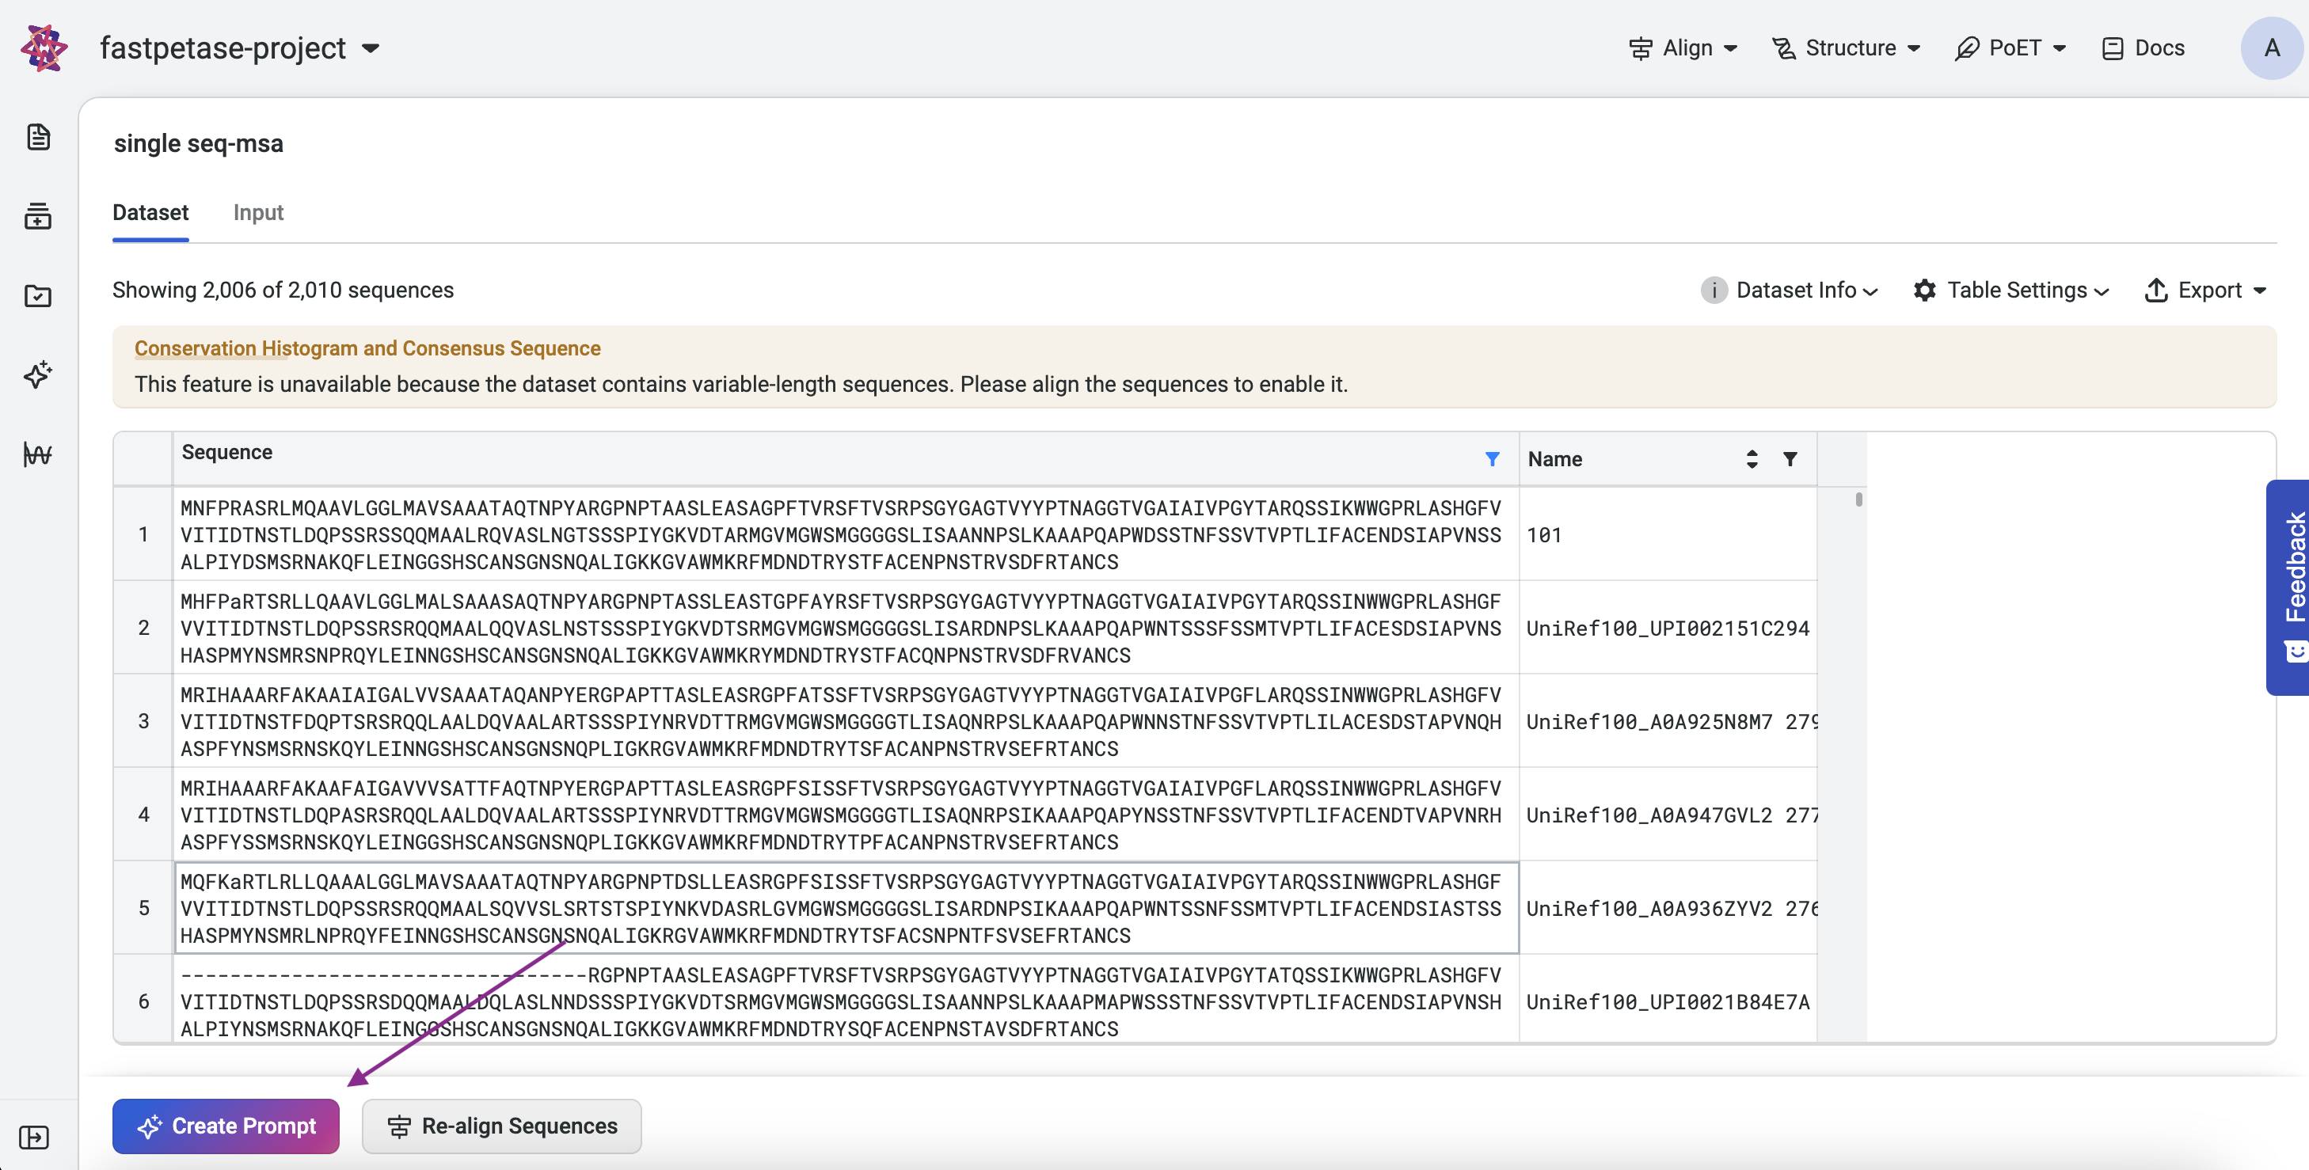2309x1170 pixels.
Task: Click the Export upload icon
Action: 2155,291
